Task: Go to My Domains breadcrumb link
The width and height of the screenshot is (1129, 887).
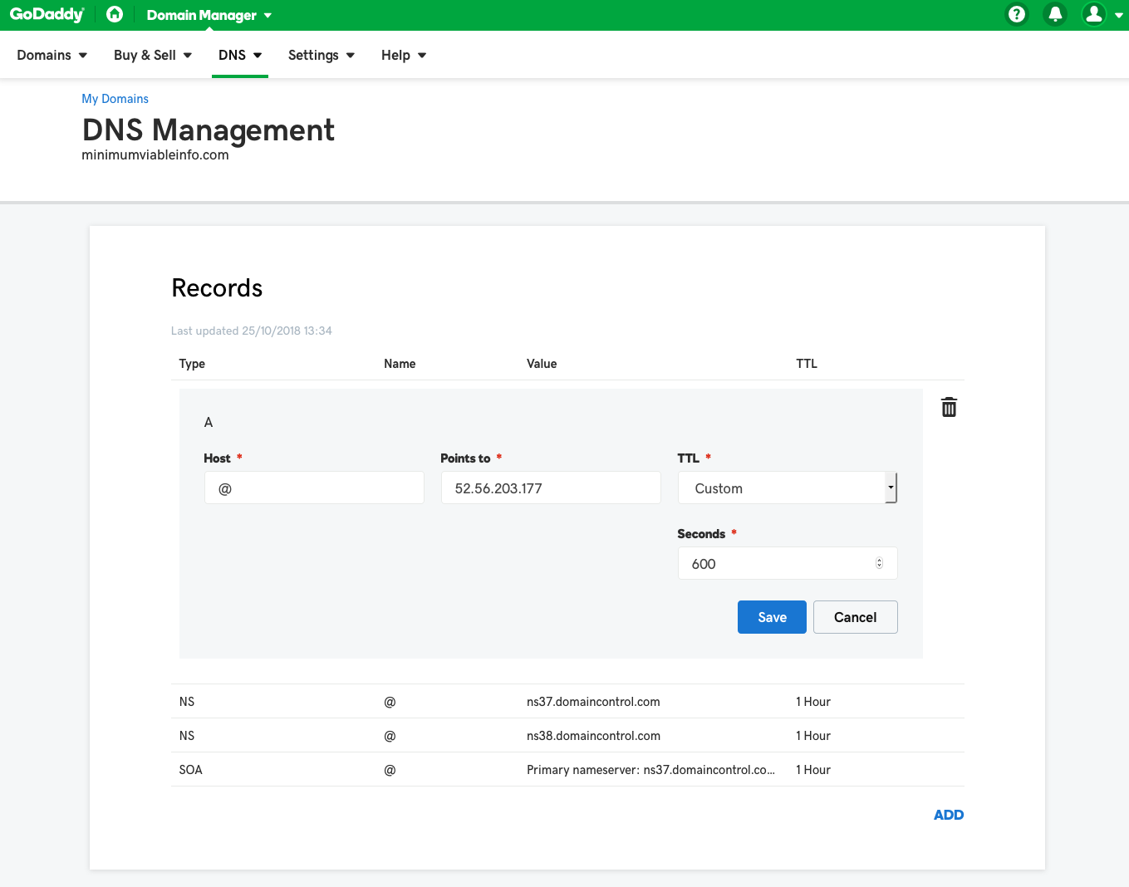Action: 115,99
